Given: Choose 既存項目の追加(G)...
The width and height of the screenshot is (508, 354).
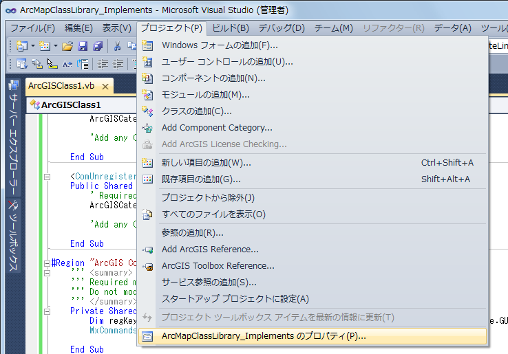Looking at the screenshot, I should pyautogui.click(x=313, y=179).
